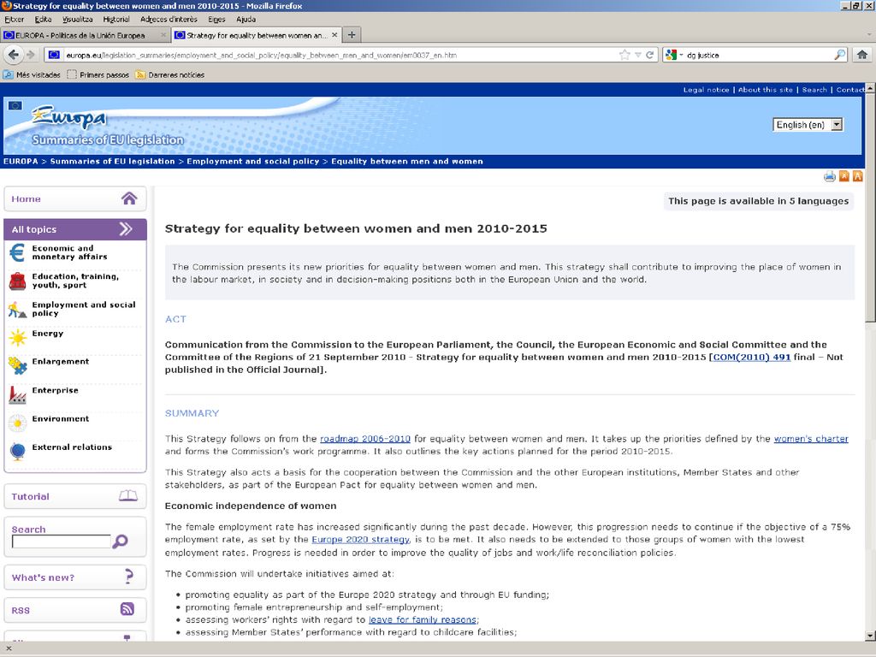876x657 pixels.
Task: Click the browser Back arrow button
Action: click(14, 55)
